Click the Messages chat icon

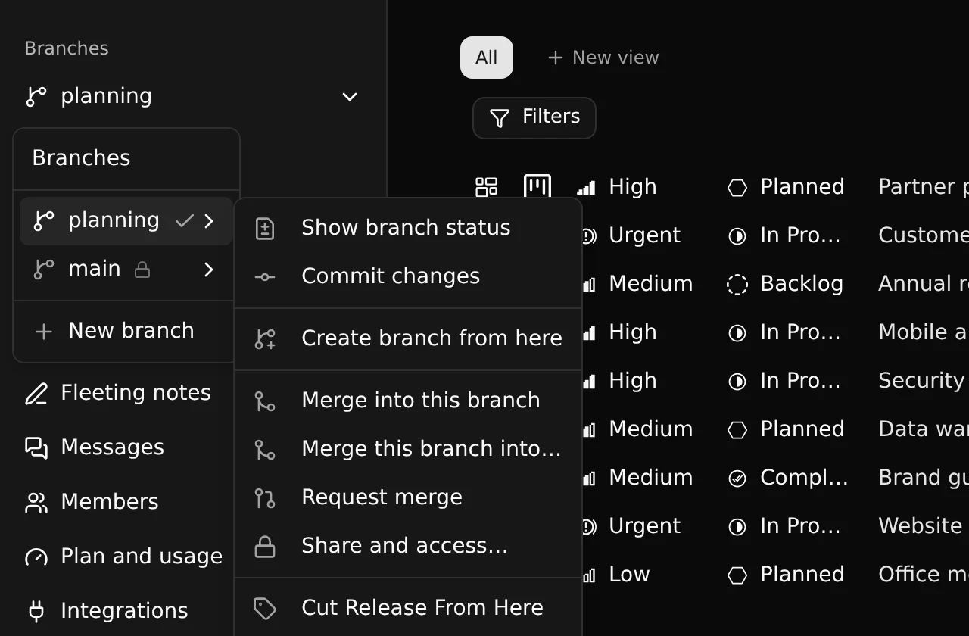36,447
